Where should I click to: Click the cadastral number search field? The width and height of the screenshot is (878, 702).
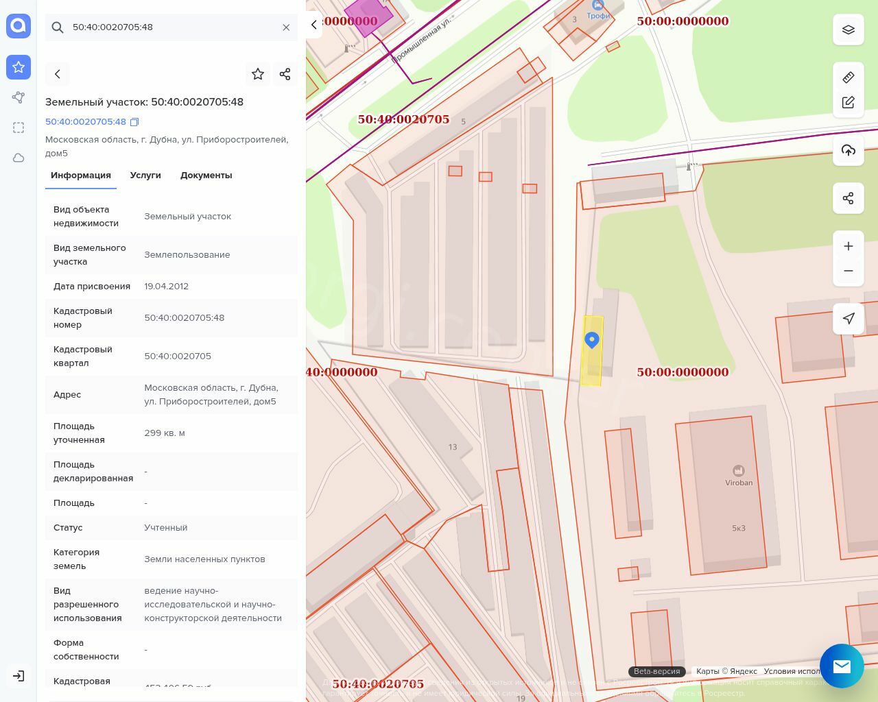(171, 27)
